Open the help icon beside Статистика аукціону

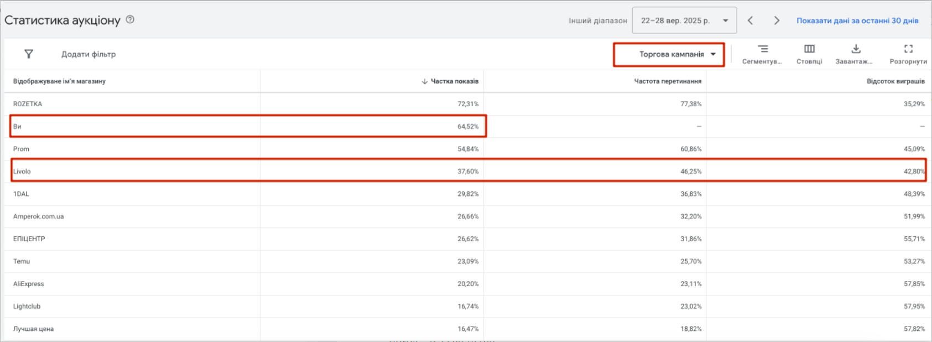point(130,19)
